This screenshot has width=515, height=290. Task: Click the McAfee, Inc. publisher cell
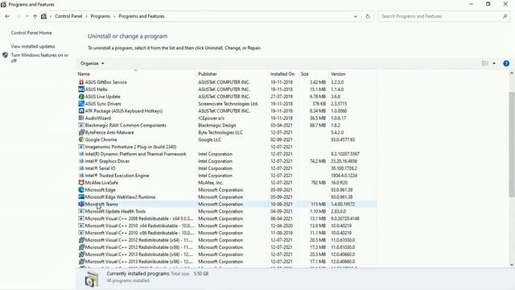[x=211, y=183]
